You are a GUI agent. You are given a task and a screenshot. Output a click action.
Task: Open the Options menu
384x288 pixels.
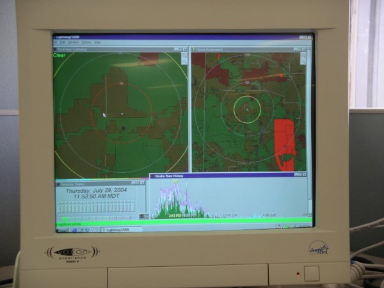click(x=86, y=43)
